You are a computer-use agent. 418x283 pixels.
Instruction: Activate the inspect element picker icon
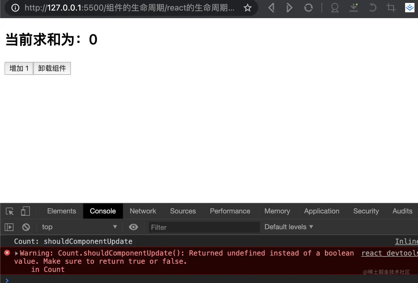click(10, 211)
